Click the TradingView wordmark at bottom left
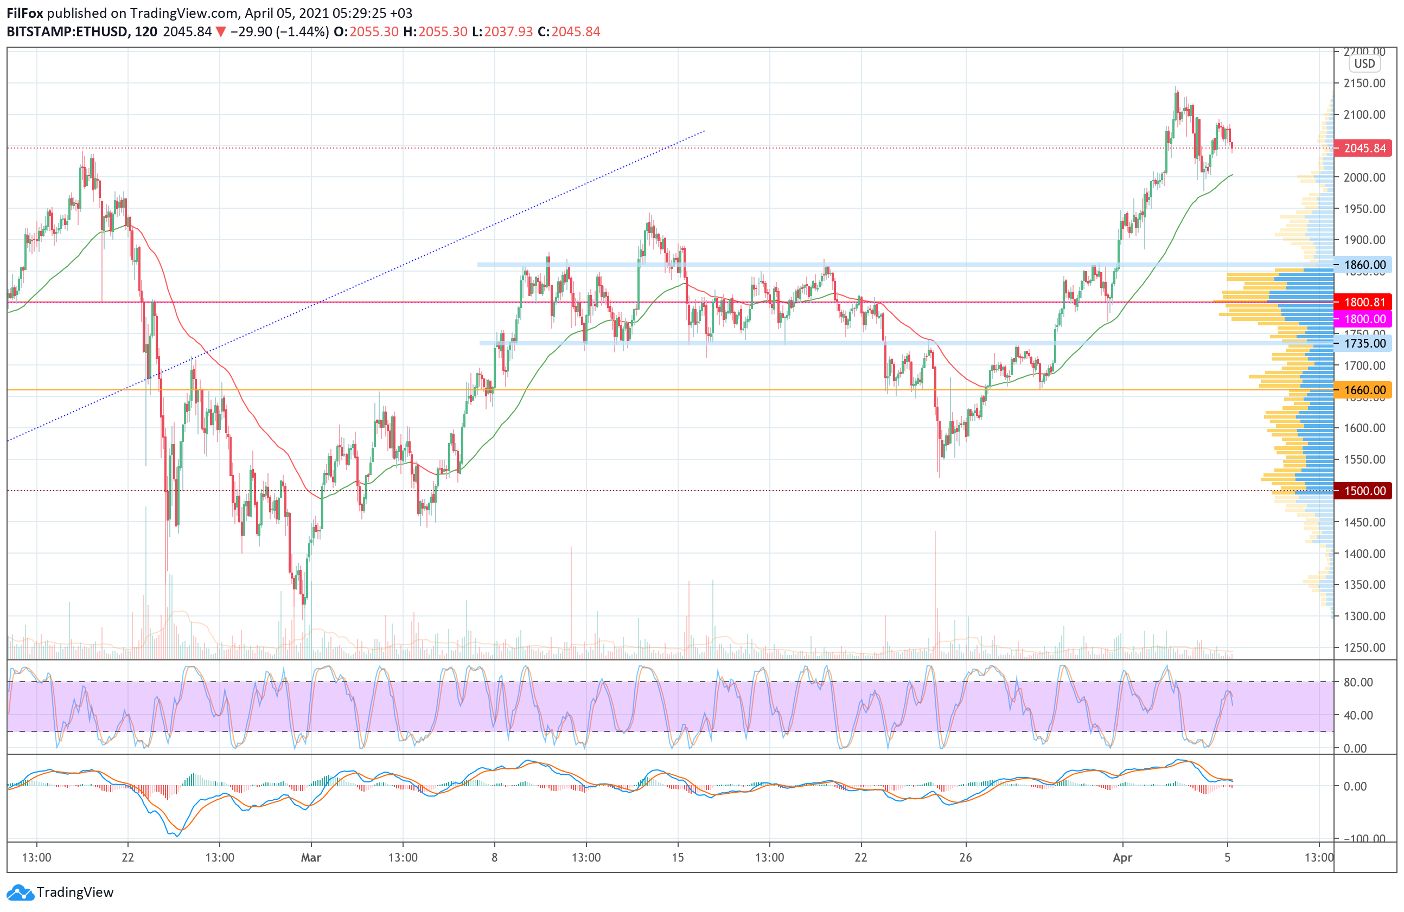Screen dimensions: 1404x912 tap(75, 892)
